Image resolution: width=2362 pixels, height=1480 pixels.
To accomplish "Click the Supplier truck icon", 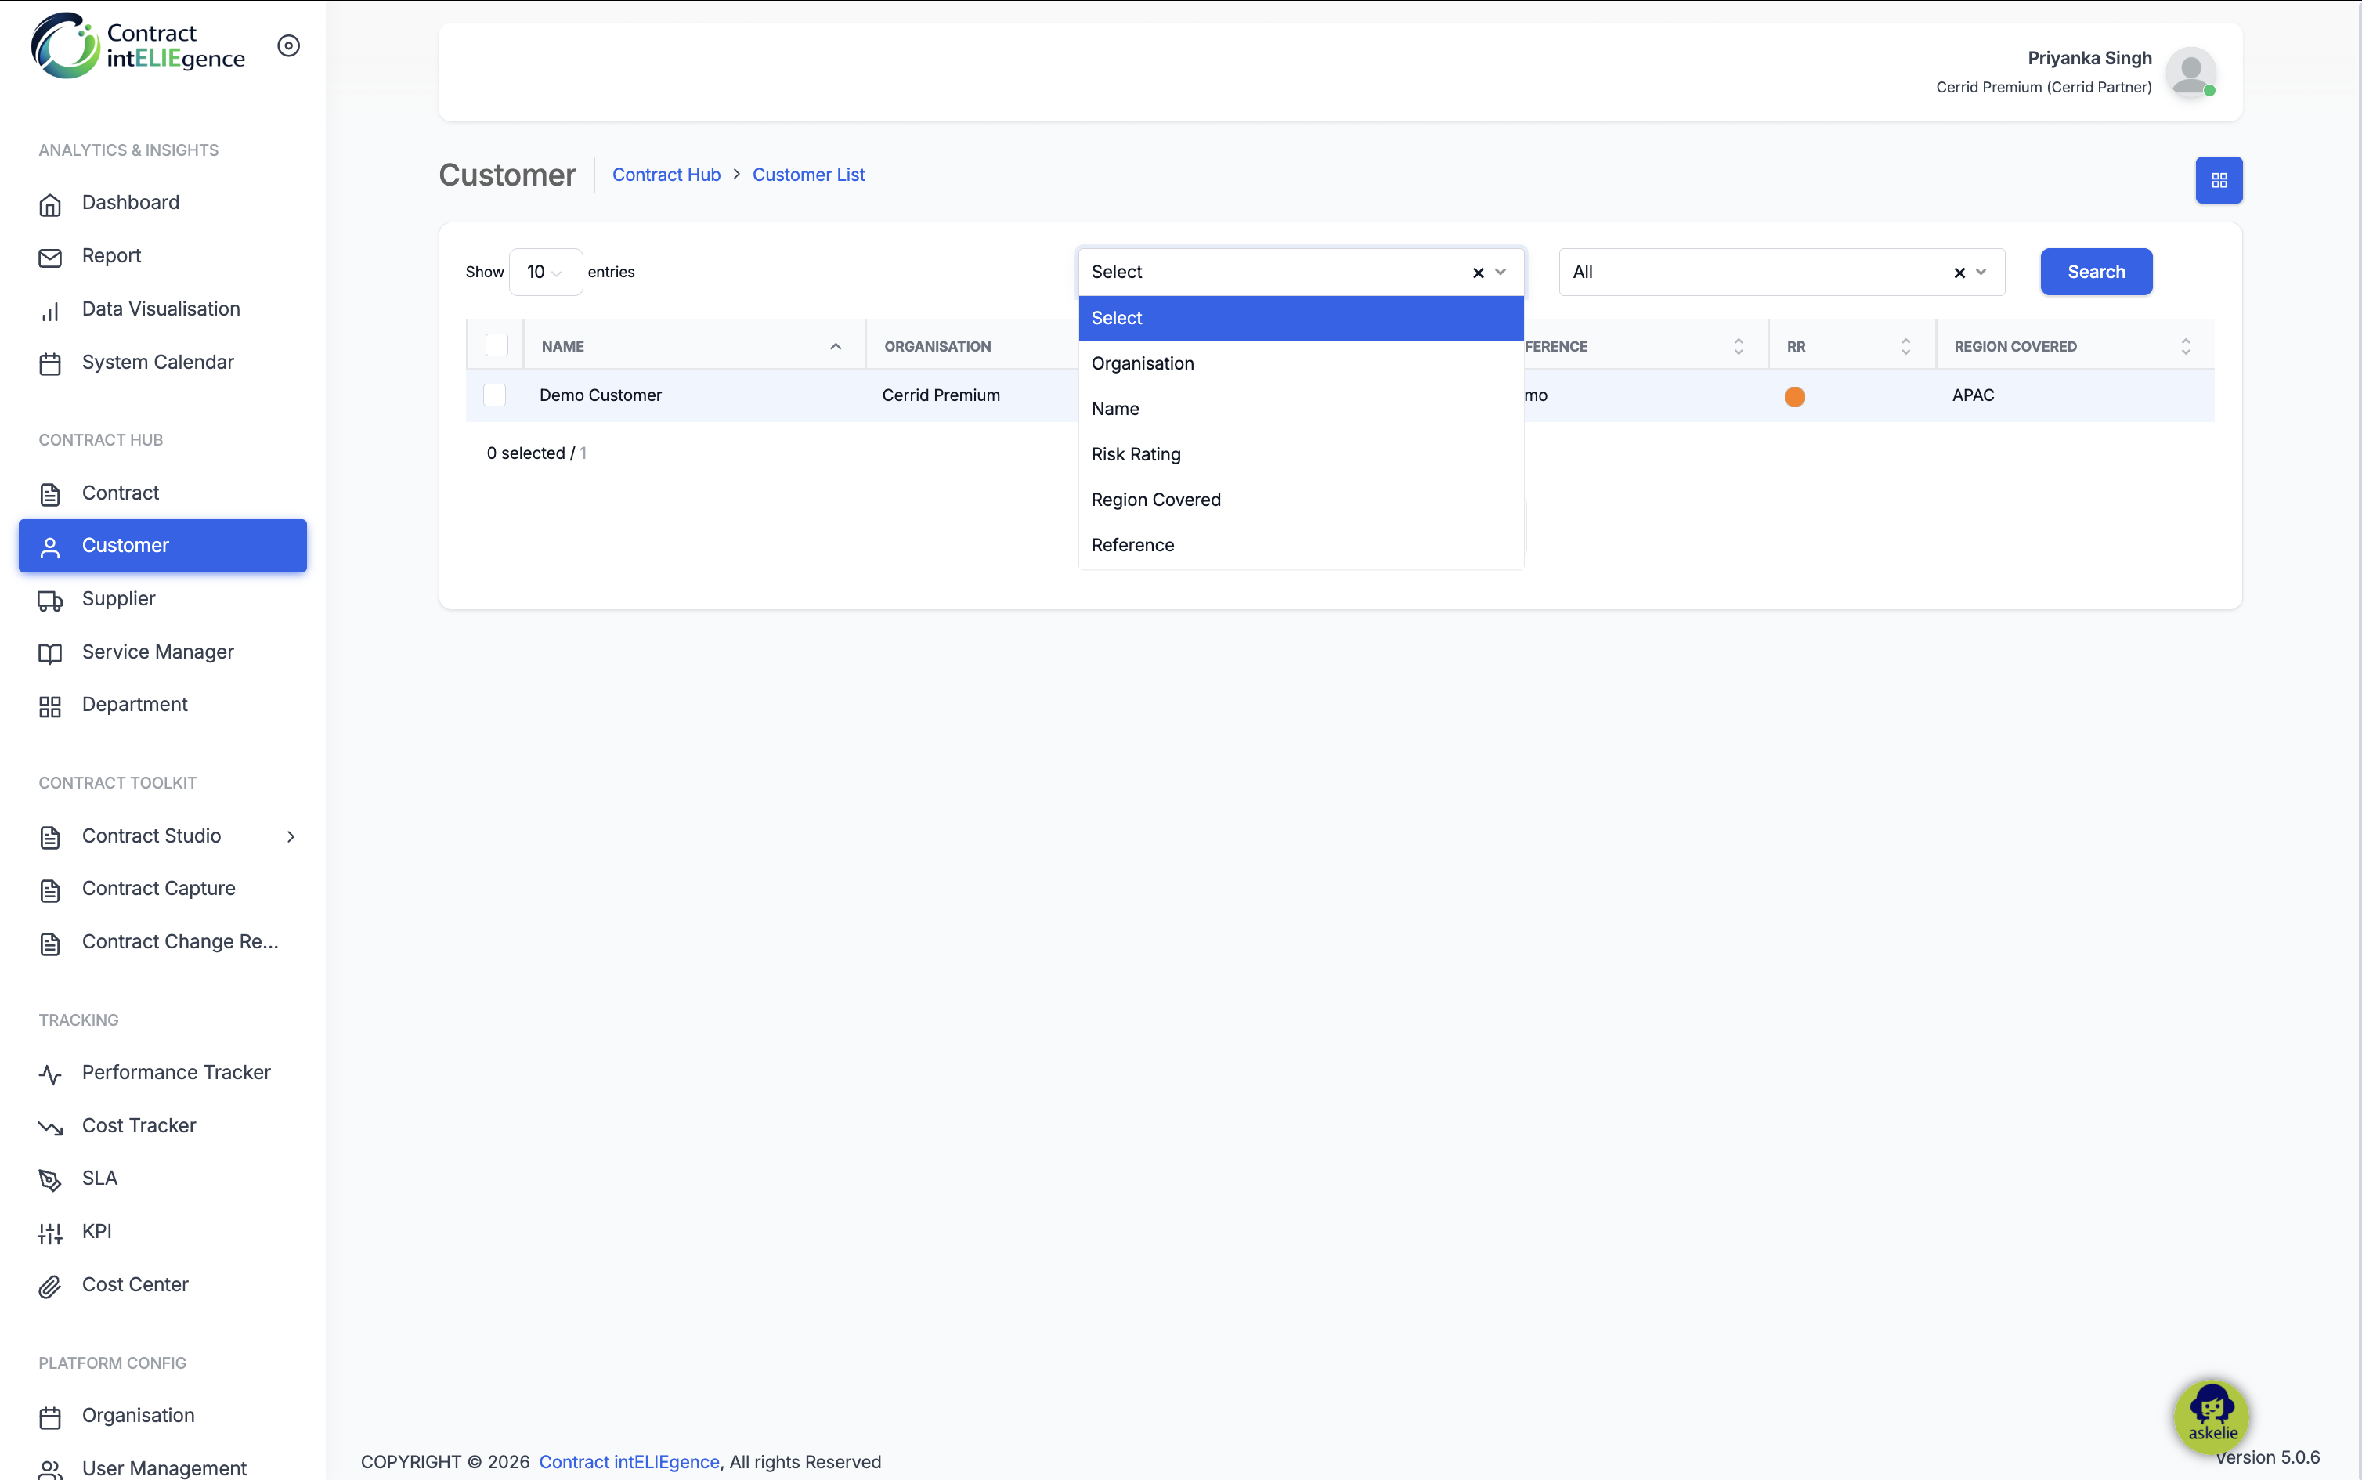I will coord(50,600).
